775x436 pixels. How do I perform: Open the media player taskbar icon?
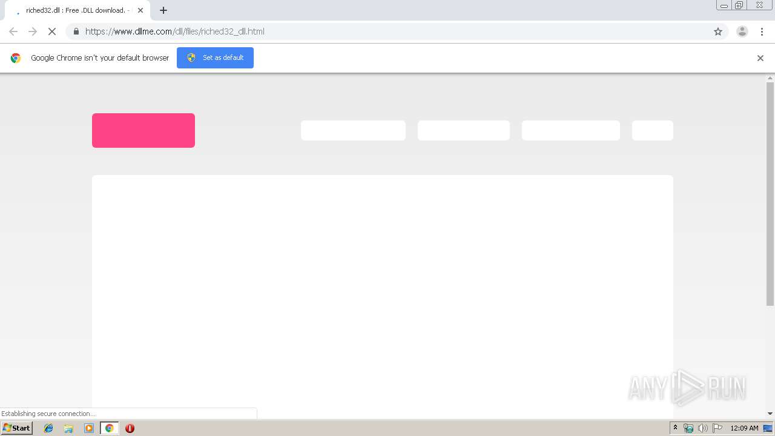click(x=89, y=428)
